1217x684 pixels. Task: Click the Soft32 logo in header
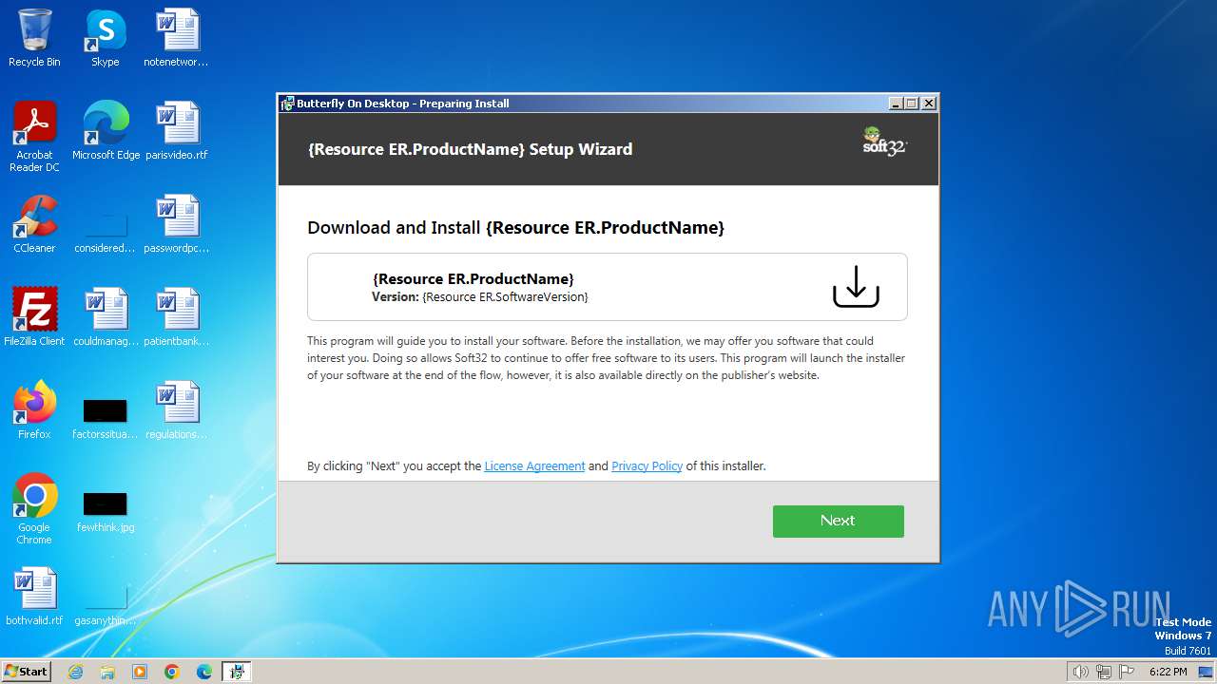(884, 142)
